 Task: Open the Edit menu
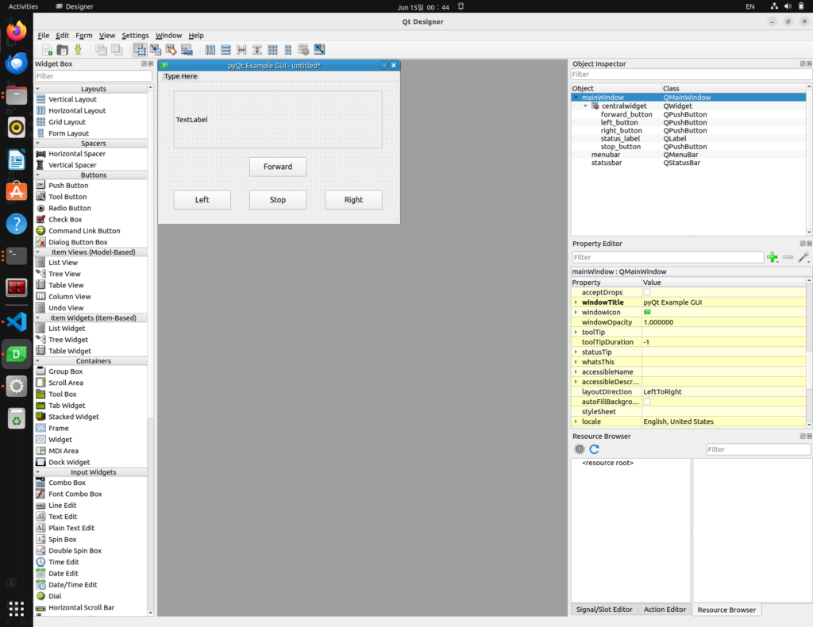click(62, 35)
